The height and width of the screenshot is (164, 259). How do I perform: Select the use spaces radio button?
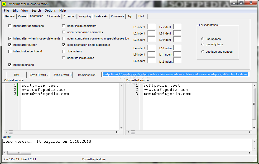pyautogui.click(x=203, y=39)
